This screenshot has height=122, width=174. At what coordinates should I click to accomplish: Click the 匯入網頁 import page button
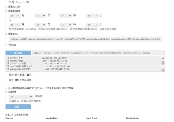click(18, 53)
